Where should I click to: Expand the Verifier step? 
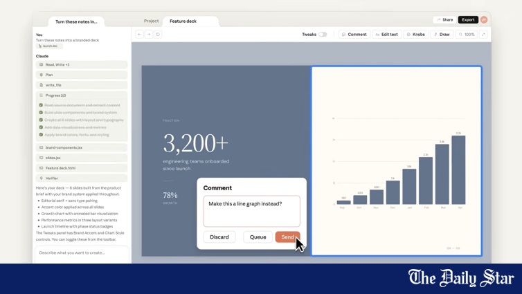click(82, 178)
